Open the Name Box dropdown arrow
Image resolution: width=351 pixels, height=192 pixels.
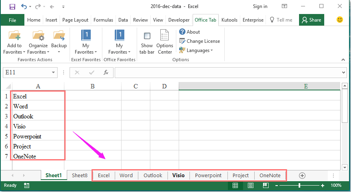pyautogui.click(x=53, y=72)
